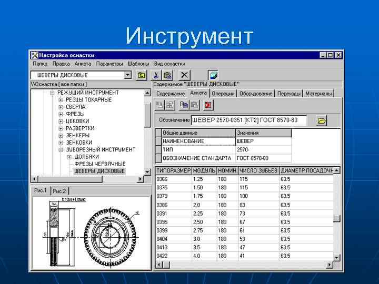
Task: Expand the ДОЛБЯКИ tree node
Action: pyautogui.click(x=69, y=157)
